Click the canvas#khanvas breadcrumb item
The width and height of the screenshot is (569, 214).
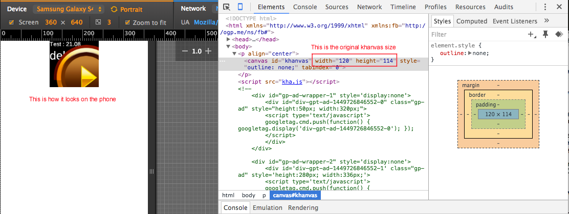coord(295,195)
